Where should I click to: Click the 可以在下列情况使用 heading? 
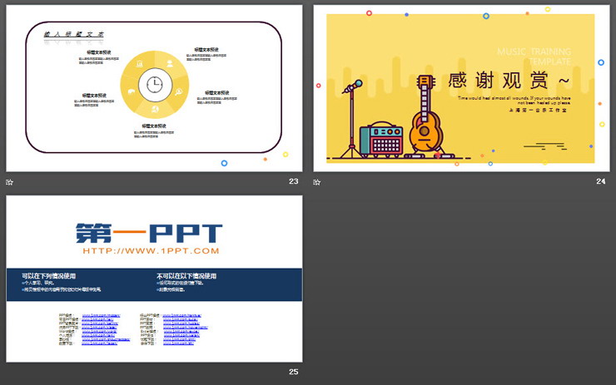pyautogui.click(x=49, y=276)
